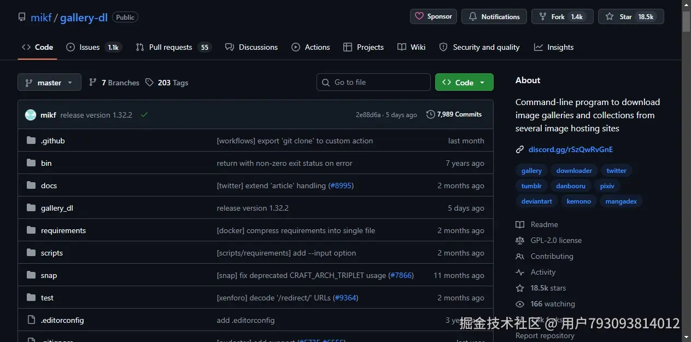This screenshot has width=691, height=342.
Task: Click the green commit status checkmark
Action: (x=144, y=115)
